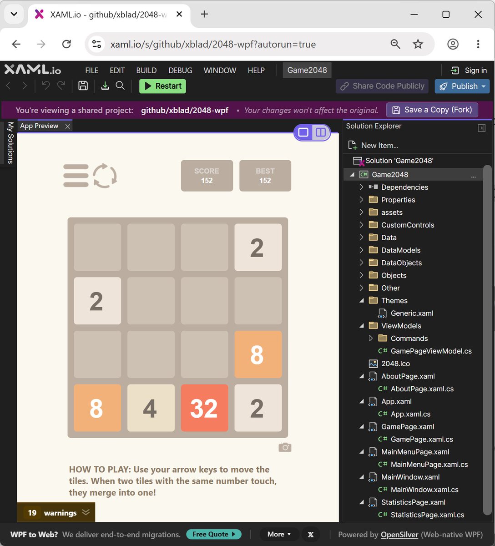The width and height of the screenshot is (495, 546).
Task: Click the XAML.io logo
Action: point(32,70)
